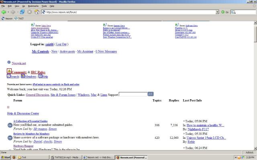Open the Bookmarks menu

[x=33, y=6]
